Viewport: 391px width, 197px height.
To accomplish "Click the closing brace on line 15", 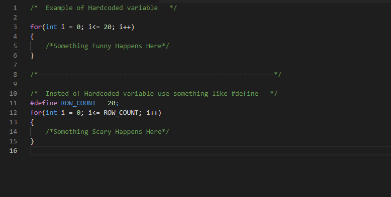I will pos(32,141).
